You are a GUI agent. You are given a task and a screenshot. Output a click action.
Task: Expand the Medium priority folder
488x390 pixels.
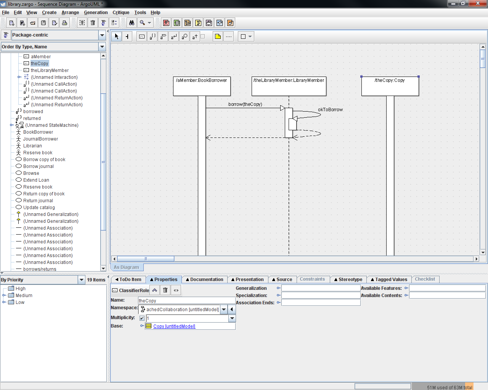tap(4, 296)
